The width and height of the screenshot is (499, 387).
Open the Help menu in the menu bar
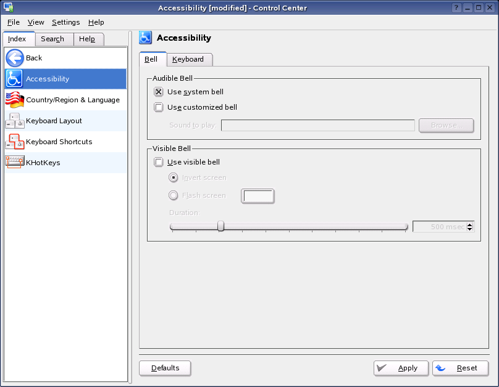tap(96, 22)
